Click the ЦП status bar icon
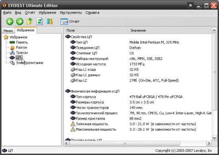Image resolution: width=219 pixels, height=155 pixels. pos(5,151)
